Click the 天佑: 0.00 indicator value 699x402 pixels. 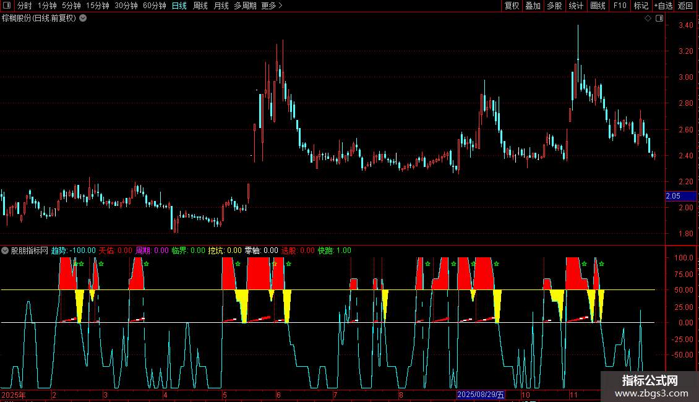(116, 250)
